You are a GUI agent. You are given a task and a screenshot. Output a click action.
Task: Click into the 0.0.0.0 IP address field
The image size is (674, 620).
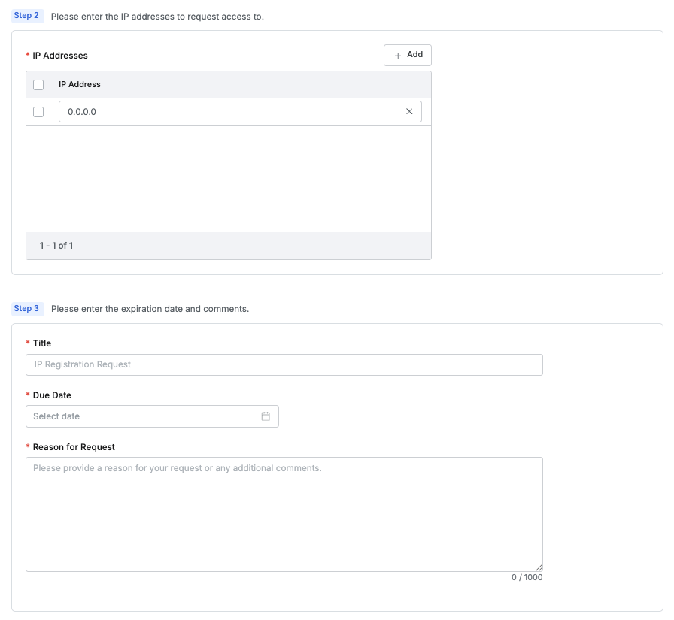click(226, 112)
